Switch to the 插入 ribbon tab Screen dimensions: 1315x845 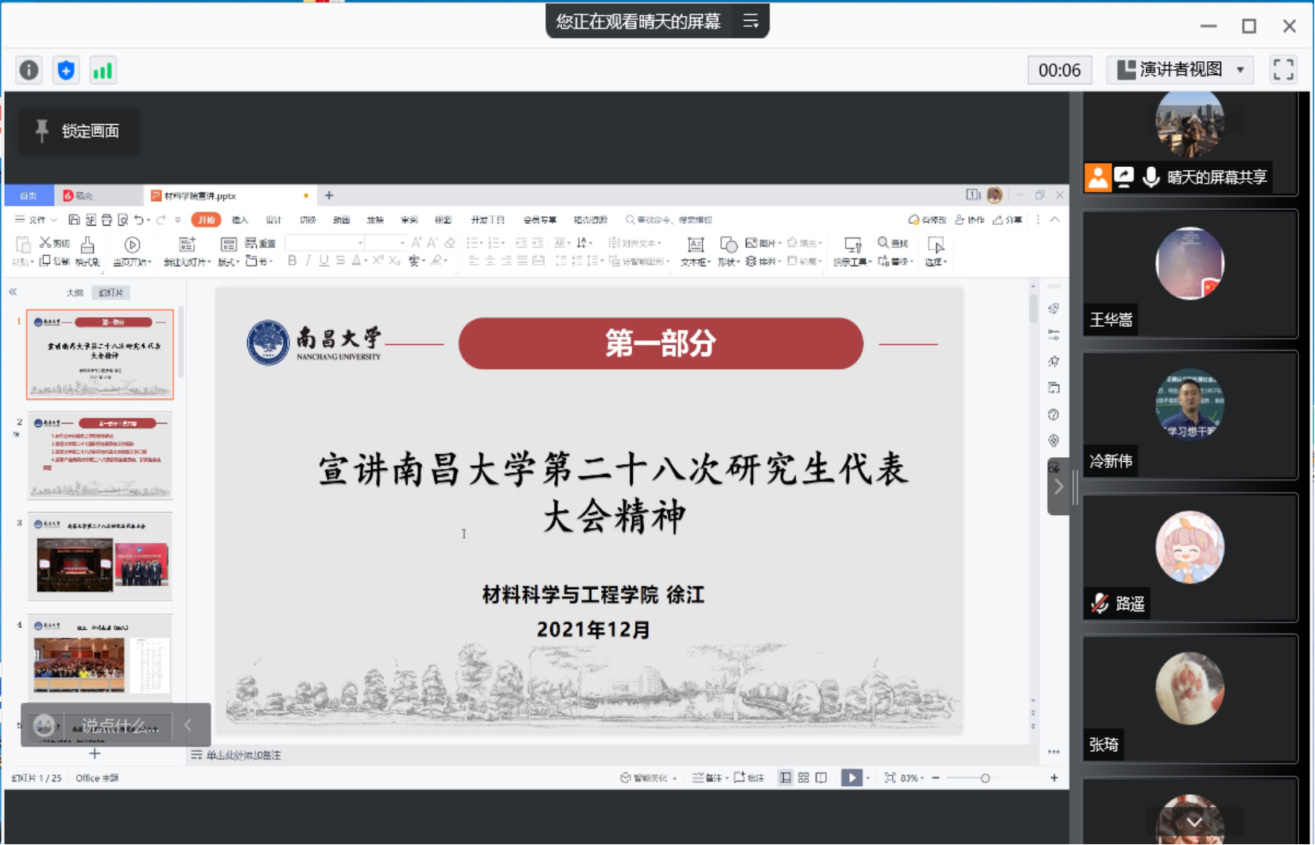click(240, 219)
